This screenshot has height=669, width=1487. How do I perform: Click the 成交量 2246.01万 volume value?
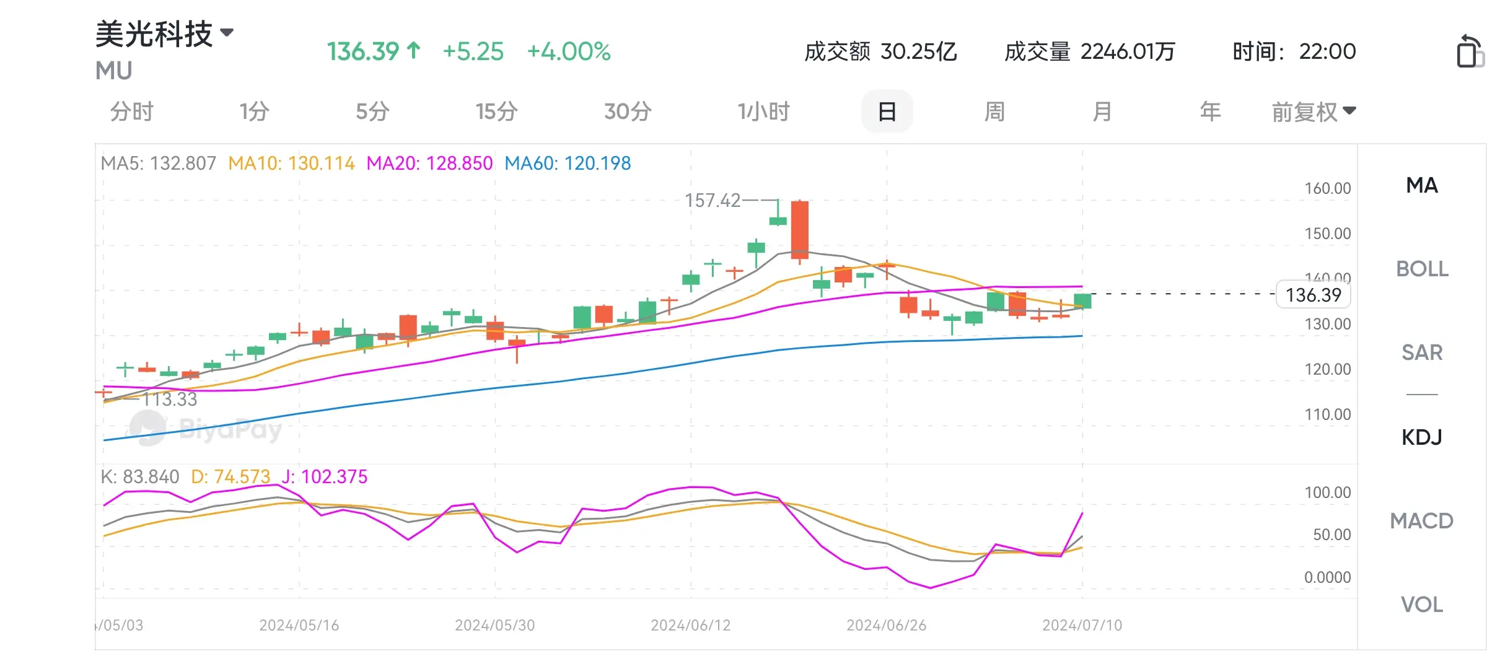(1090, 51)
